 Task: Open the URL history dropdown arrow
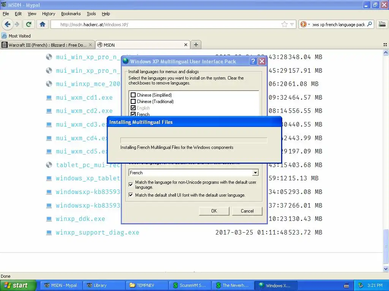[292, 24]
